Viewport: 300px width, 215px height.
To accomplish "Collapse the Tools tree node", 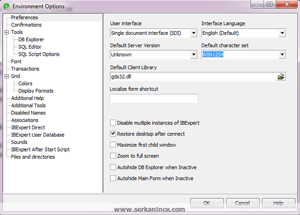I will tap(7, 32).
